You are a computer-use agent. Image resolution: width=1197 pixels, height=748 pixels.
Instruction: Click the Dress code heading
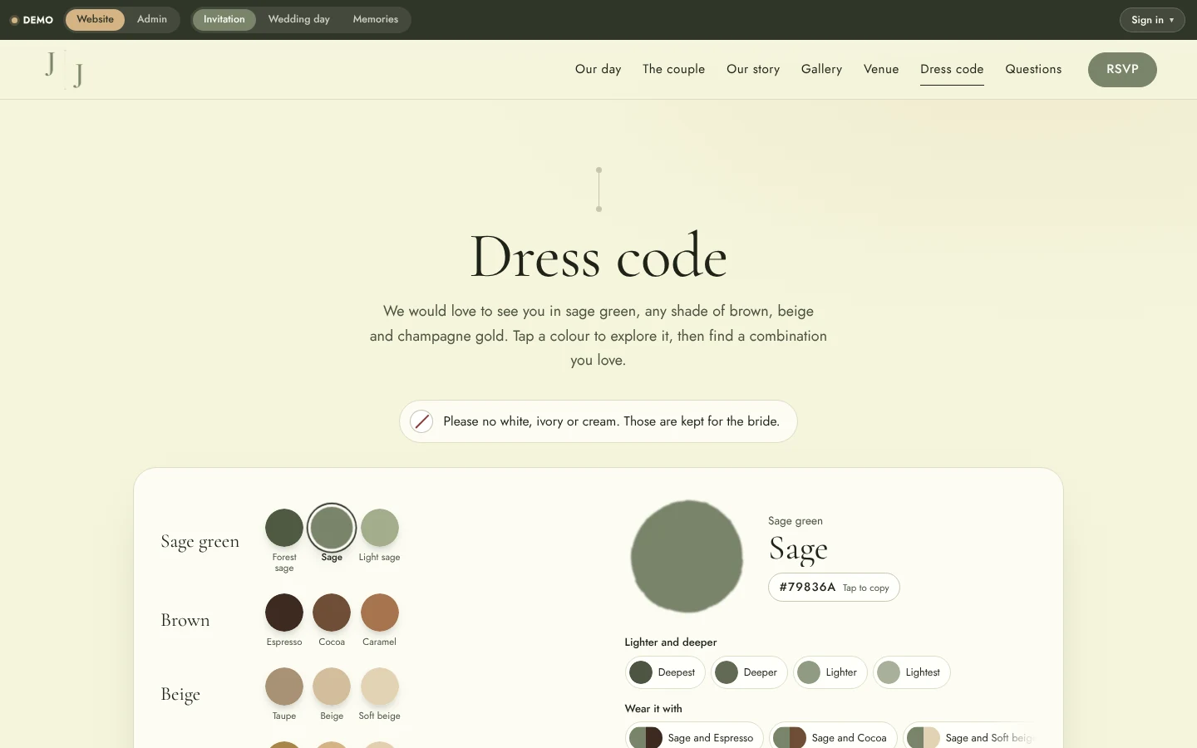598,256
